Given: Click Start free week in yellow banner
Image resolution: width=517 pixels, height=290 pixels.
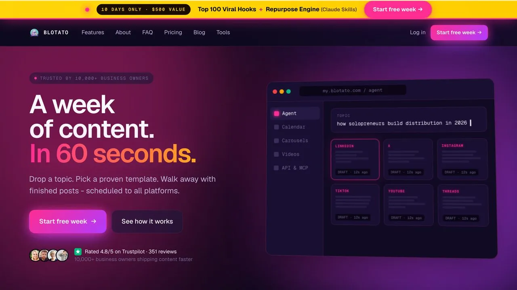Looking at the screenshot, I should [398, 9].
